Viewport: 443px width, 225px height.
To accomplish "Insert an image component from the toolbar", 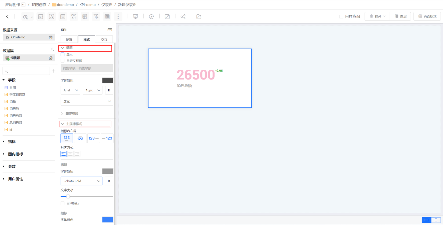I will [41, 17].
